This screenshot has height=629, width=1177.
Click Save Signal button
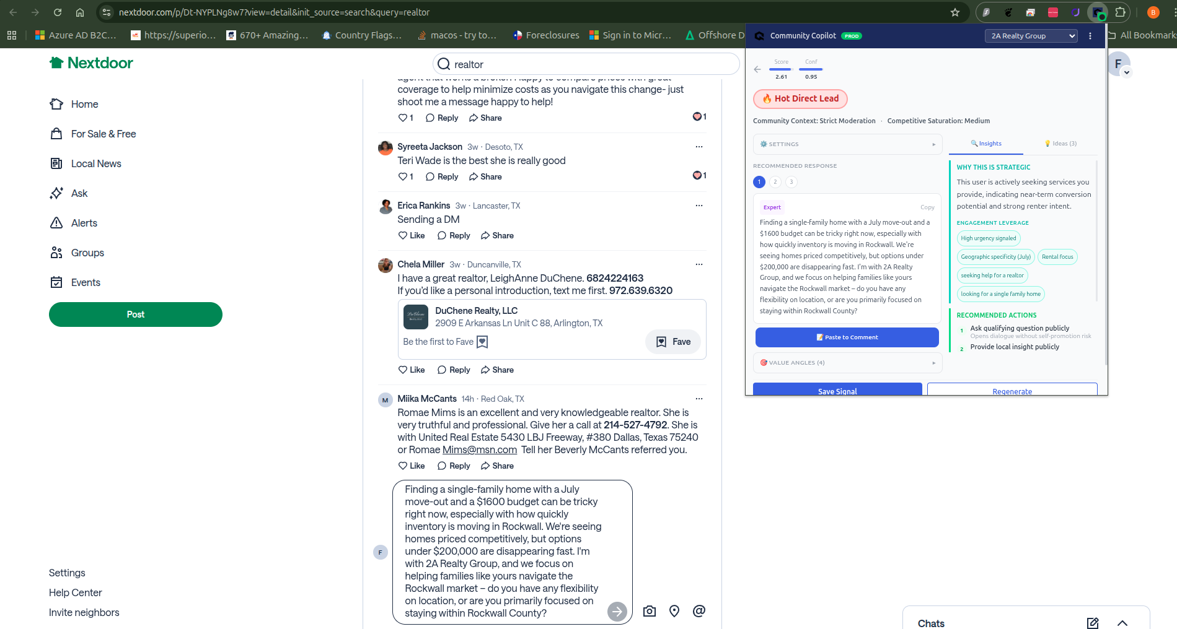click(837, 389)
